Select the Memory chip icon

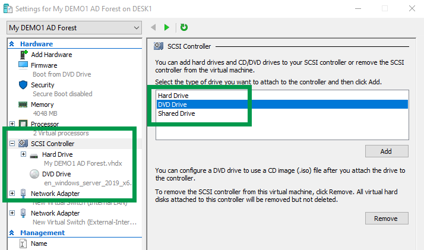click(24, 105)
